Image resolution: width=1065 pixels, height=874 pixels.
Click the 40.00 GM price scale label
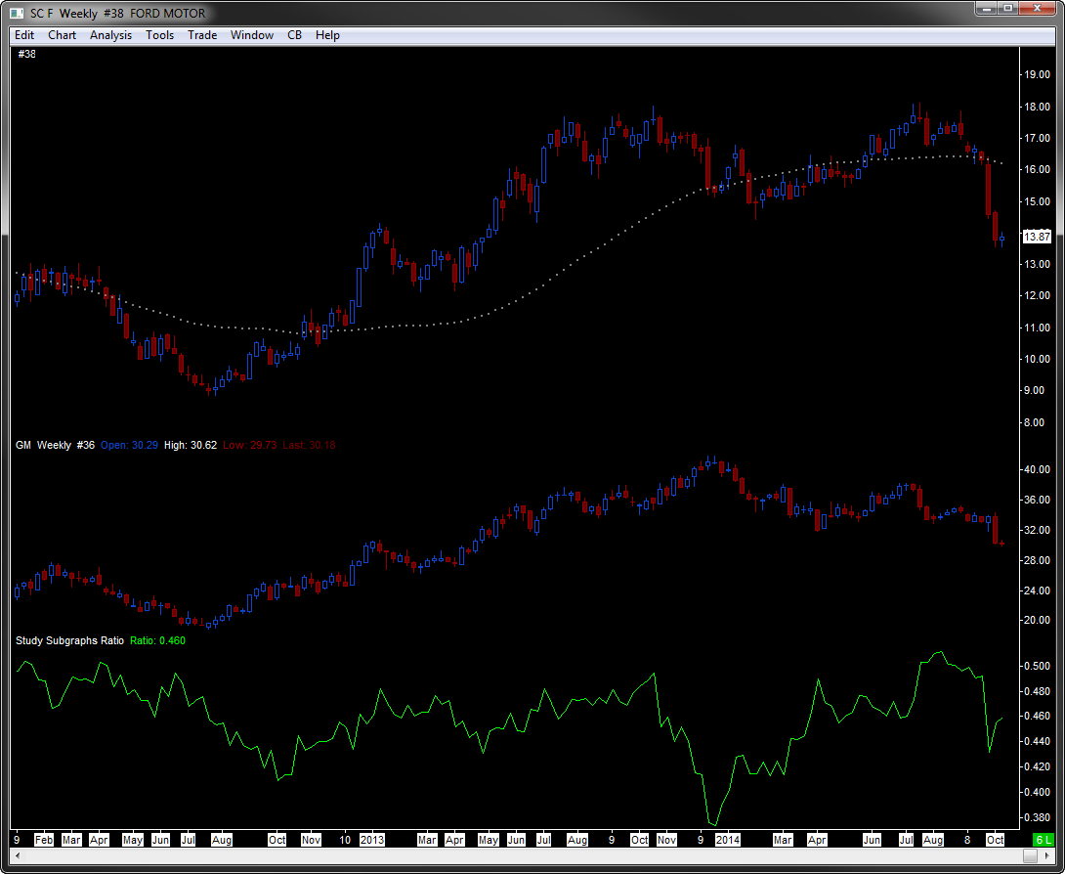(1037, 469)
